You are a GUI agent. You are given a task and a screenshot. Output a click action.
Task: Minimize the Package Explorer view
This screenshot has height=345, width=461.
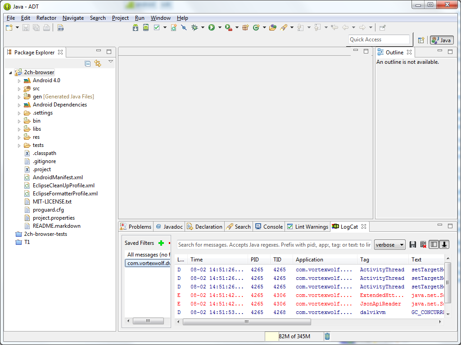point(99,51)
